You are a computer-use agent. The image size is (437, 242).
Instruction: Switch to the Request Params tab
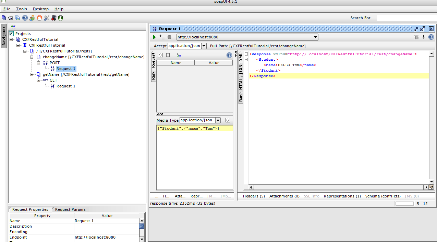click(x=71, y=209)
